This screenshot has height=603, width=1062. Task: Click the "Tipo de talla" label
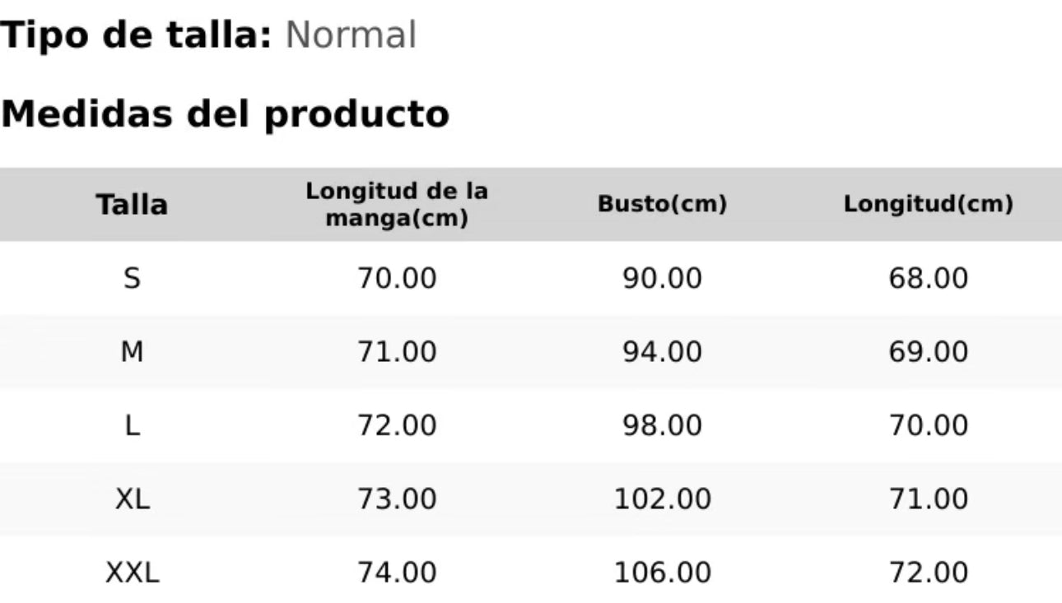(x=136, y=35)
